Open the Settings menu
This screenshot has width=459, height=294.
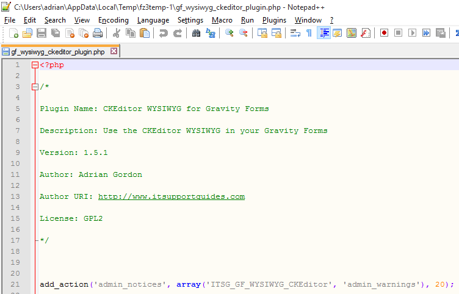190,20
